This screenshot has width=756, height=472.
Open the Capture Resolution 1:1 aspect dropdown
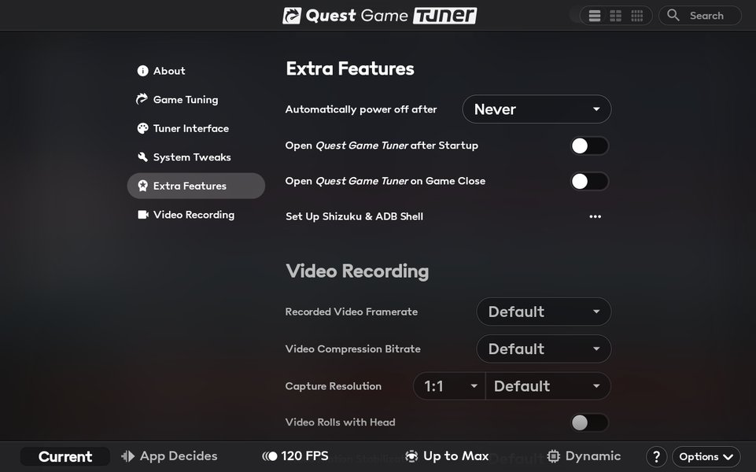449,385
